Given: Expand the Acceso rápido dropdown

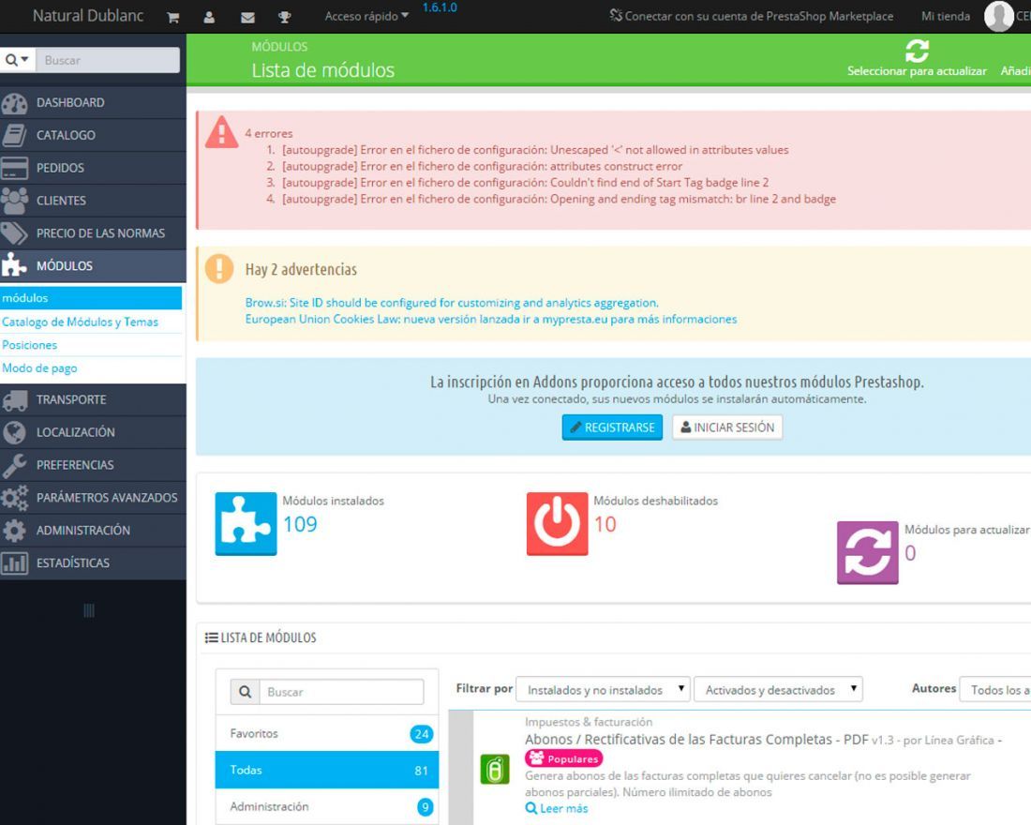Looking at the screenshot, I should tap(366, 17).
